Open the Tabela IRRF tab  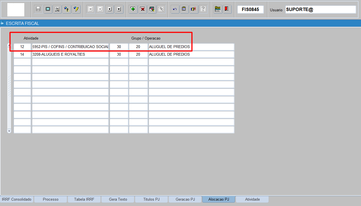[x=84, y=199]
